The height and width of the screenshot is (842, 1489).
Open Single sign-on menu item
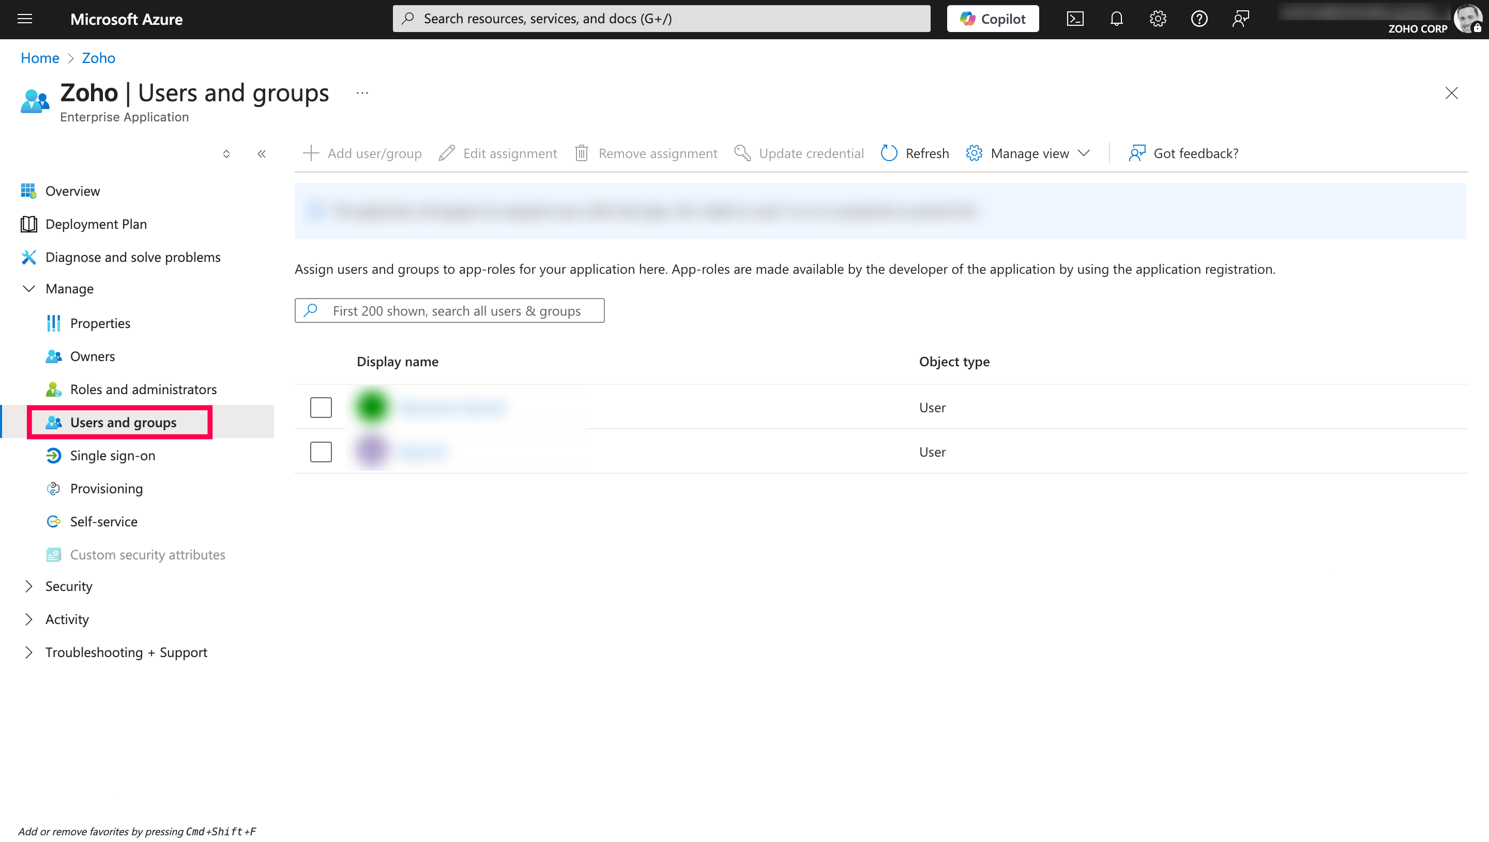[112, 456]
